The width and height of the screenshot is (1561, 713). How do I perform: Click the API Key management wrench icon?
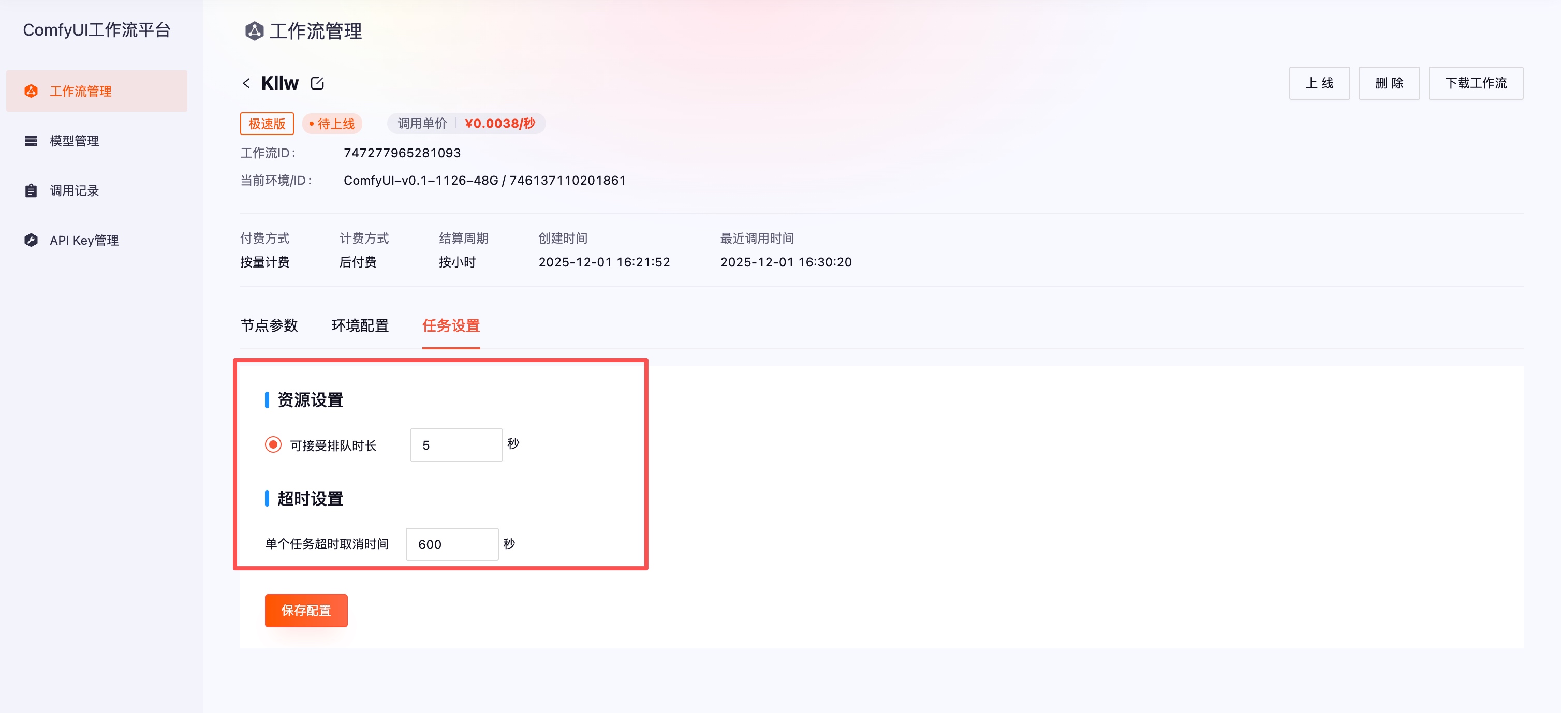[x=31, y=240]
